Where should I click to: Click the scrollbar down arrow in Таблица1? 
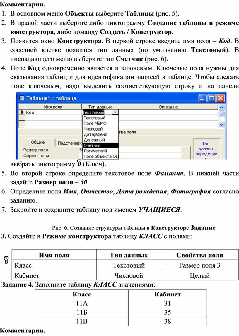click(x=221, y=124)
